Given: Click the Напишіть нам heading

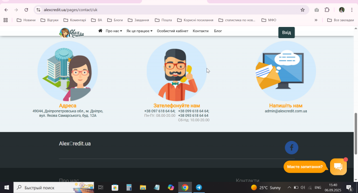Looking at the screenshot, I should click(286, 106).
